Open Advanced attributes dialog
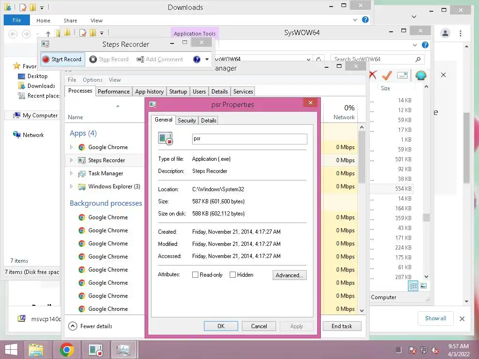Image resolution: width=479 pixels, height=359 pixels. [289, 275]
